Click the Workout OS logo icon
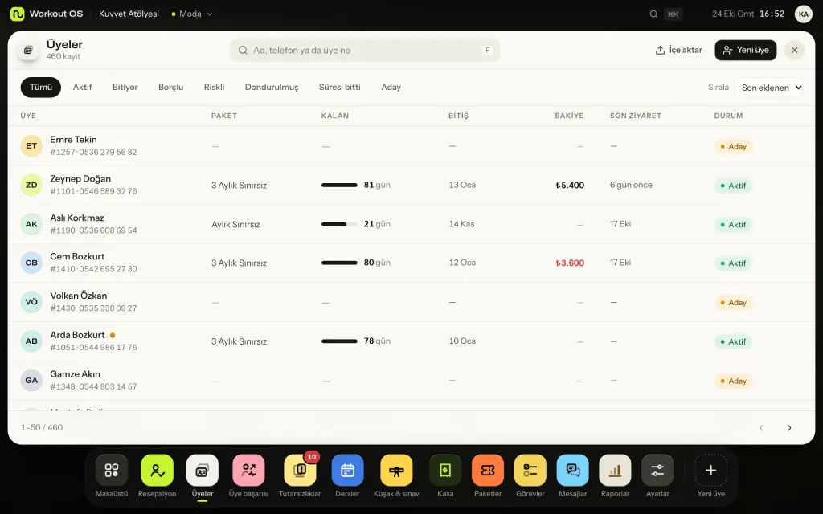 (18, 14)
